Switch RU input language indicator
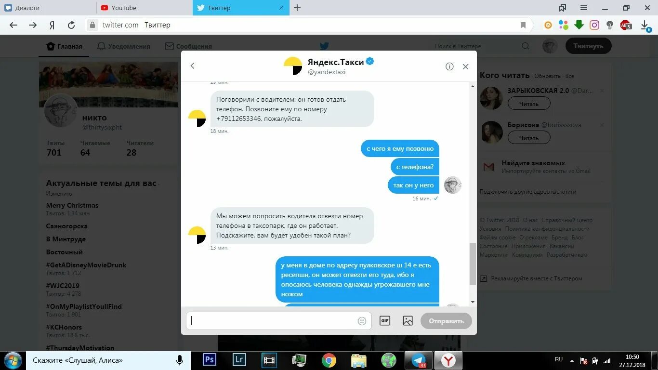 (559, 359)
